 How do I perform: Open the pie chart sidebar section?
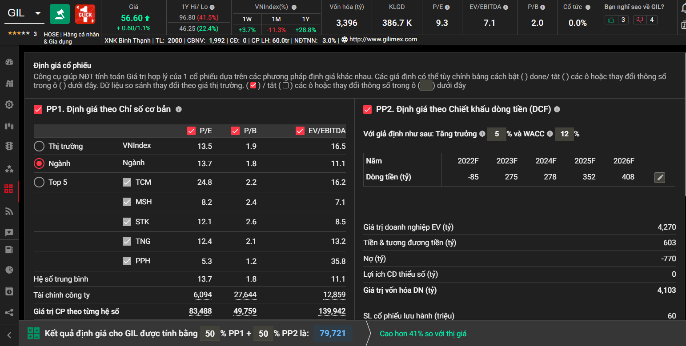9,270
